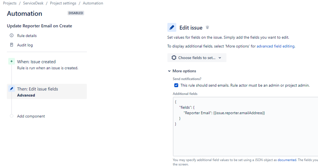The height and width of the screenshot is (168, 318).
Task: Click the blue pencil Edit issue icon
Action: pos(172,27)
